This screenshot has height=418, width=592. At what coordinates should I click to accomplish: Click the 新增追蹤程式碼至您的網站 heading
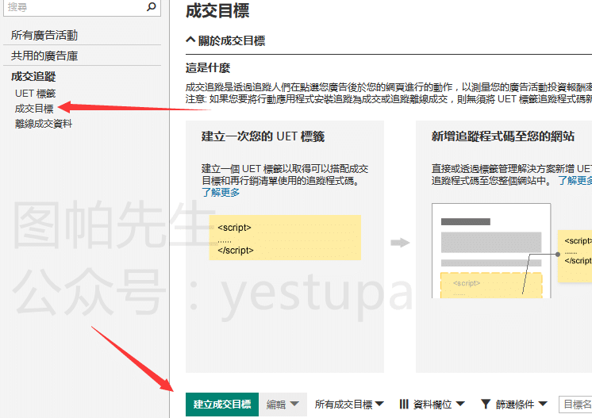[x=503, y=136]
